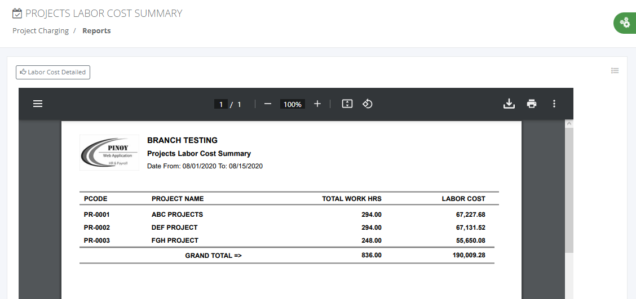The image size is (636, 299).
Task: Click the green gears settings button
Action: click(x=625, y=24)
